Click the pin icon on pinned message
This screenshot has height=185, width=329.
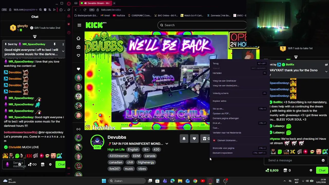54,44
